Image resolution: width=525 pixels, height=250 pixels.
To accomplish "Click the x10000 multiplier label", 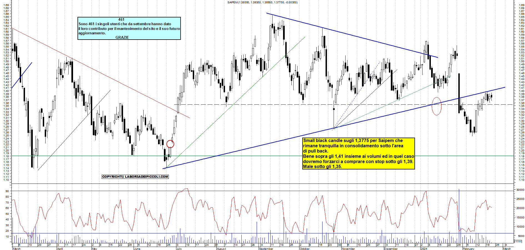I will pyautogui.click(x=518, y=241).
